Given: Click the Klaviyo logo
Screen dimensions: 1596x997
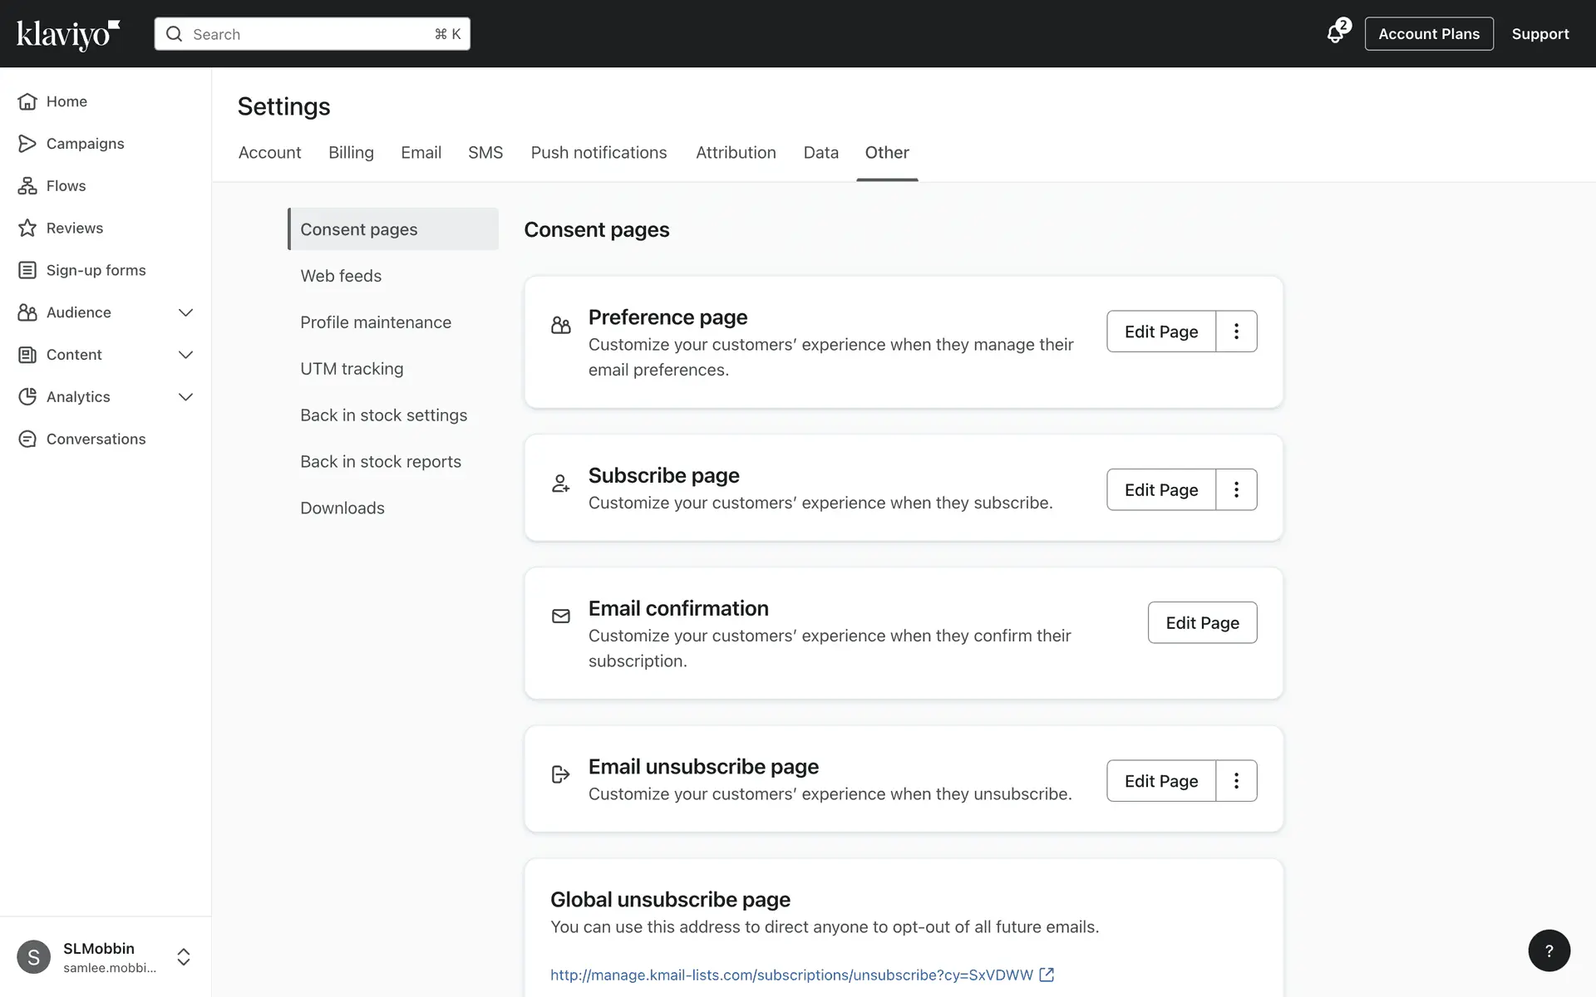Looking at the screenshot, I should click(68, 34).
